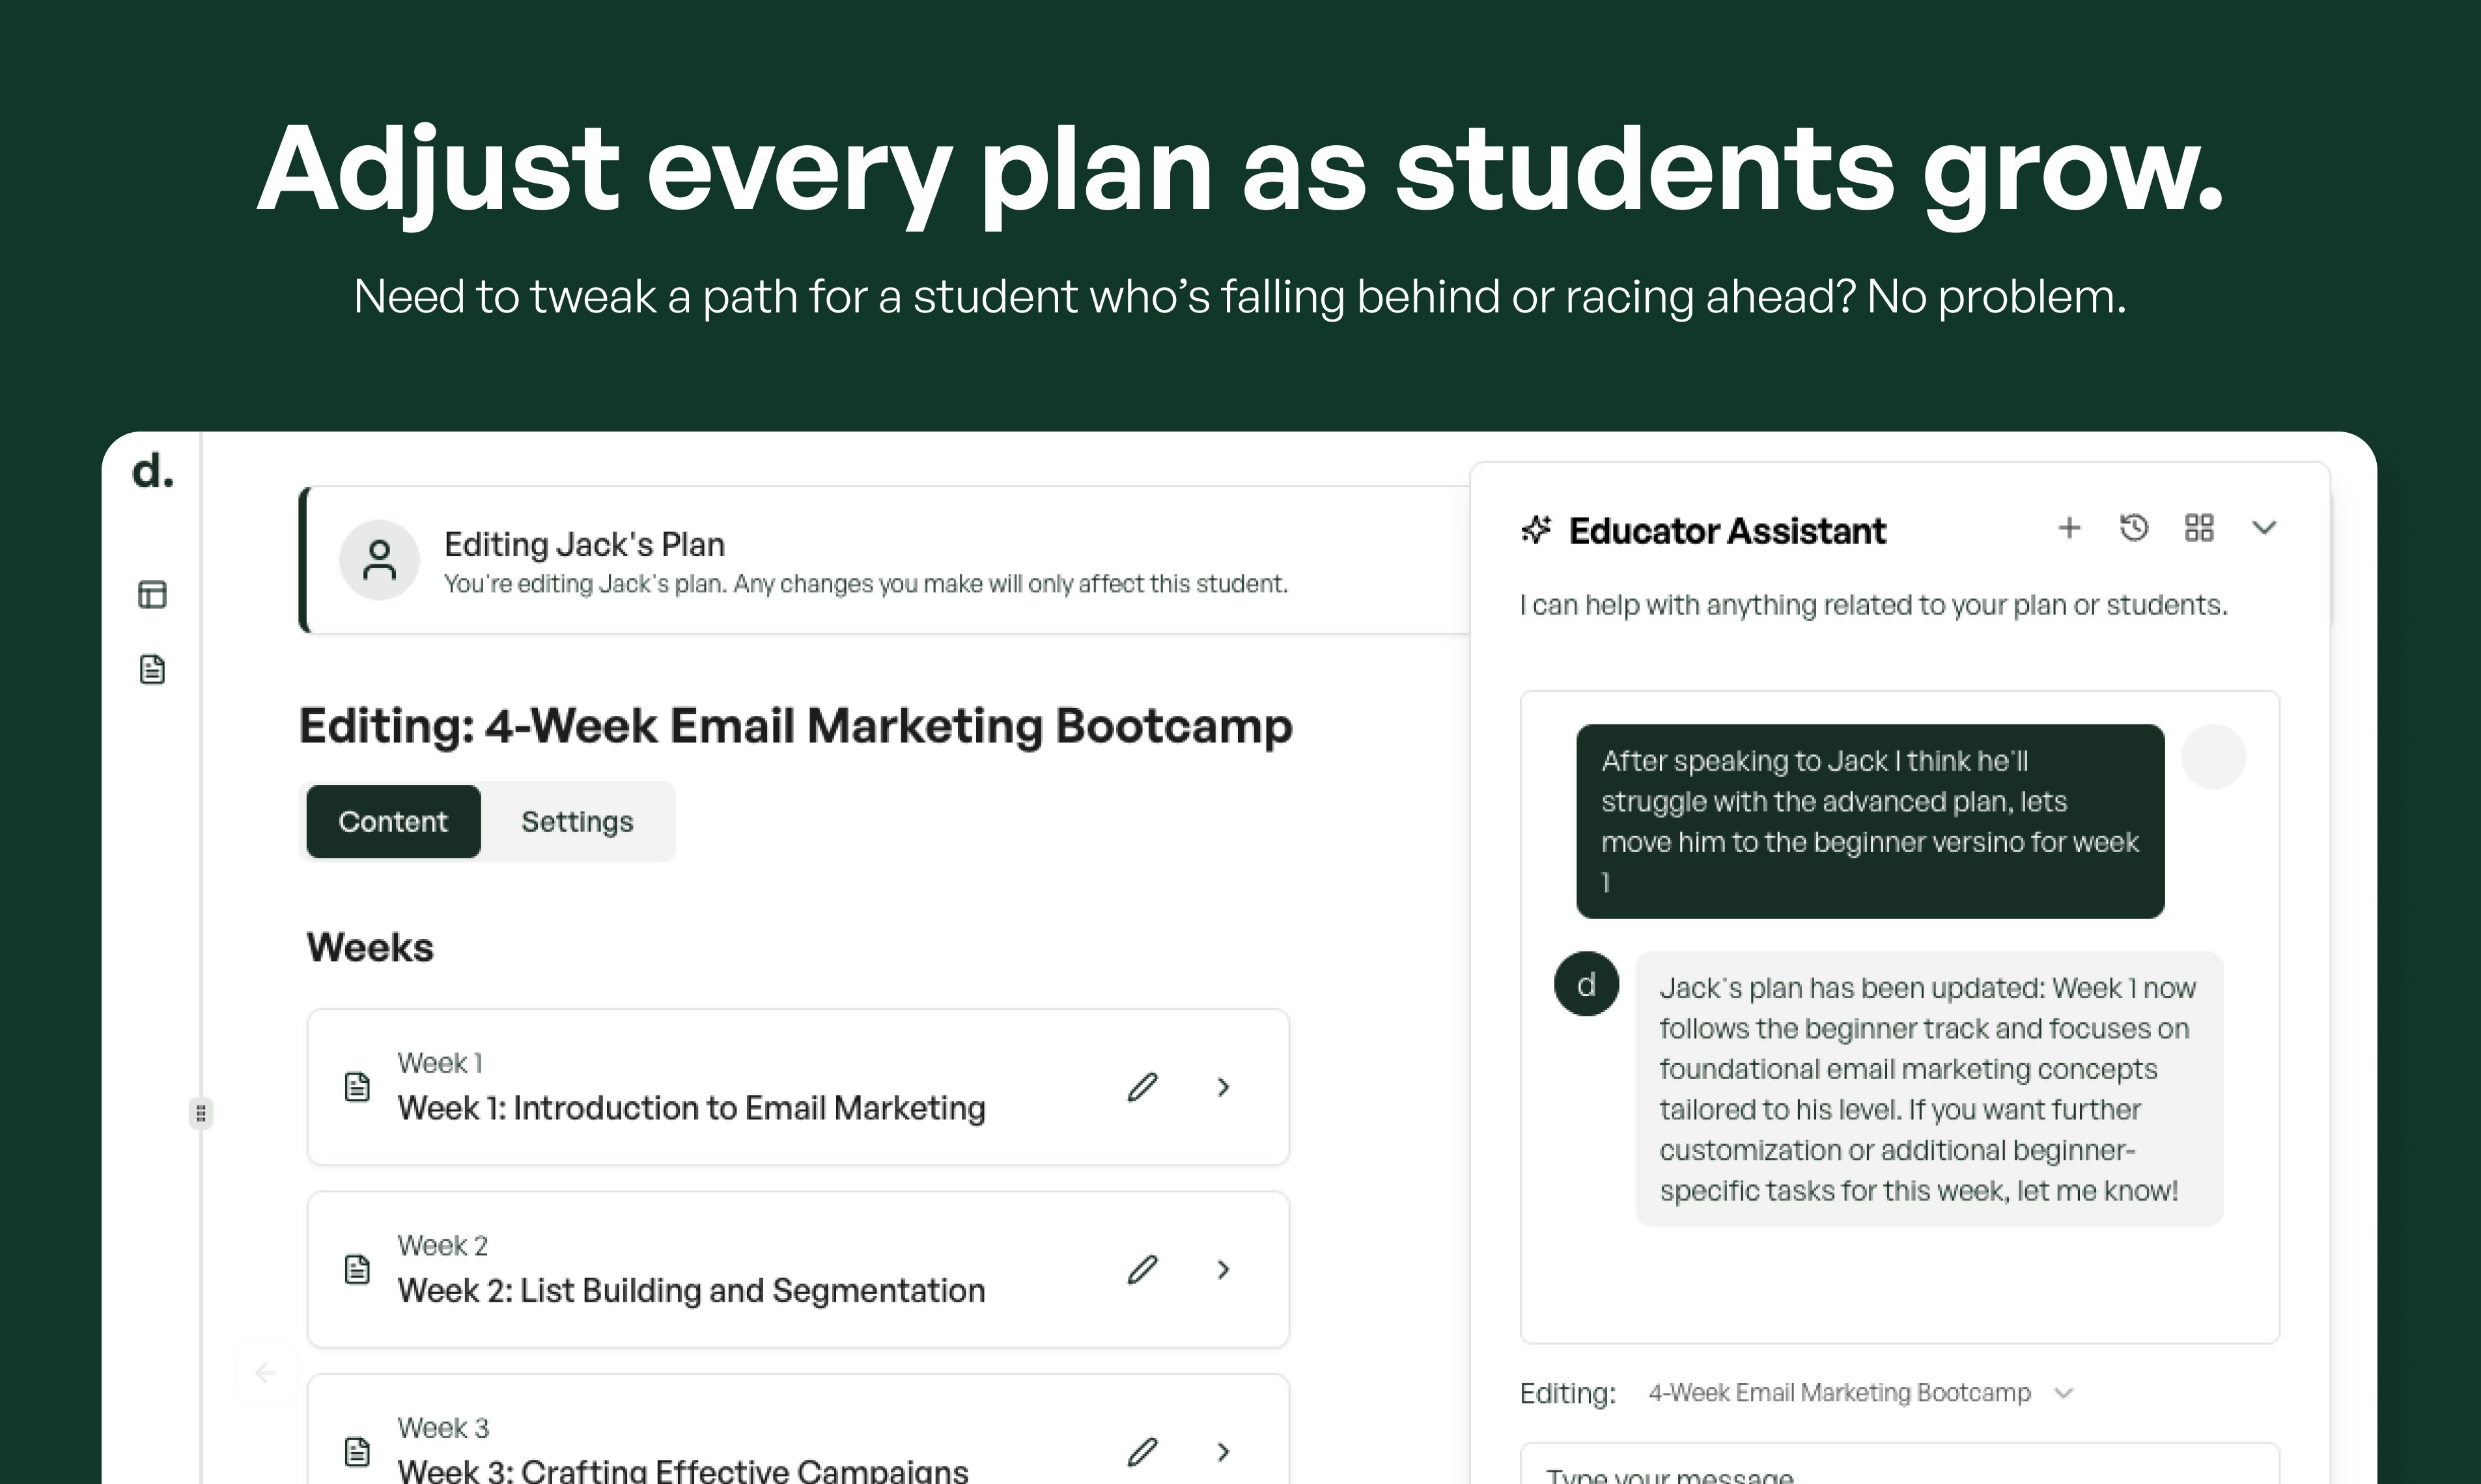Open Week 1: Introduction to Email Marketing

pos(690,1108)
